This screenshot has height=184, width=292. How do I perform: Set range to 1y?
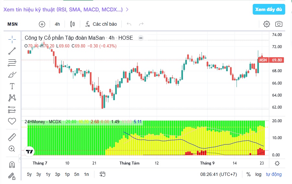48,174
